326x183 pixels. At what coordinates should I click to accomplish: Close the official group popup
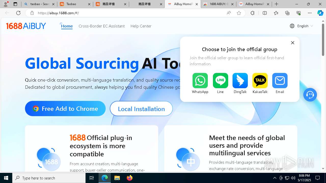(x=293, y=43)
